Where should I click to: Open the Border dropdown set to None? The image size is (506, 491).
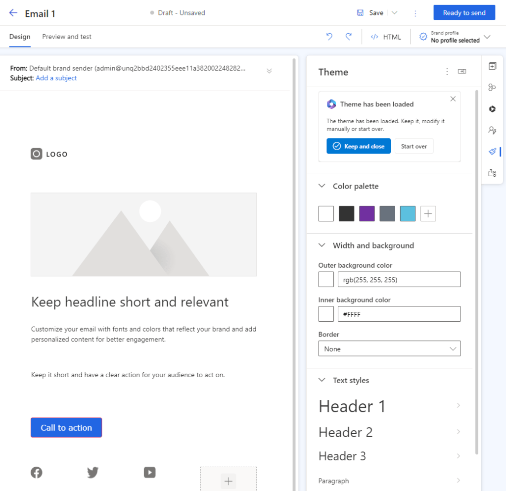tap(389, 348)
